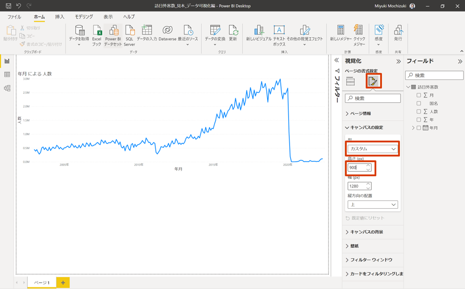Switch to Report view in left sidebar
This screenshot has height=289, width=465.
pos(7,61)
